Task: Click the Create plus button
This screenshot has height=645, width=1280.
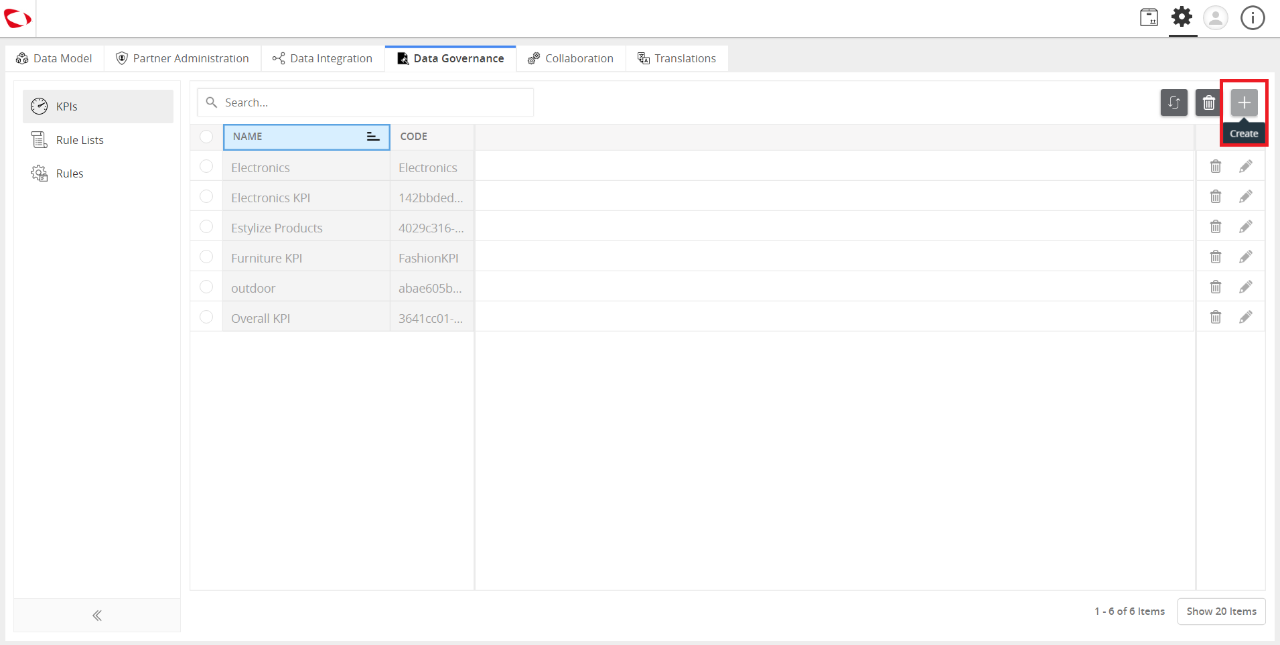Action: tap(1244, 102)
